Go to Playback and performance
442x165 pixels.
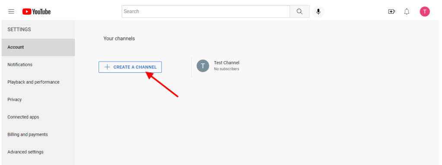[x=38, y=82]
